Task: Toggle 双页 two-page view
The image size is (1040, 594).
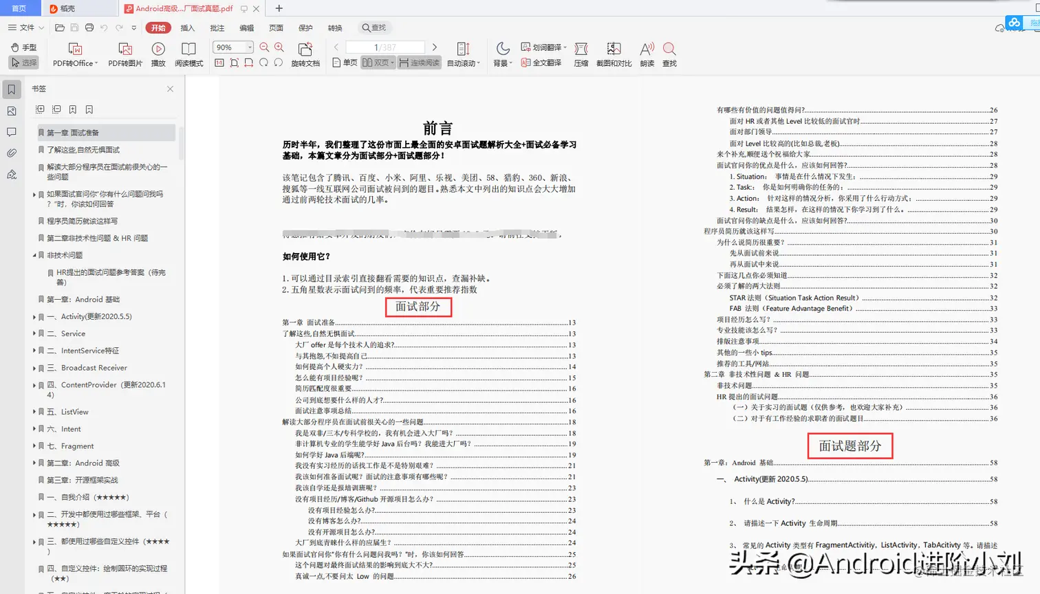Action: [377, 61]
